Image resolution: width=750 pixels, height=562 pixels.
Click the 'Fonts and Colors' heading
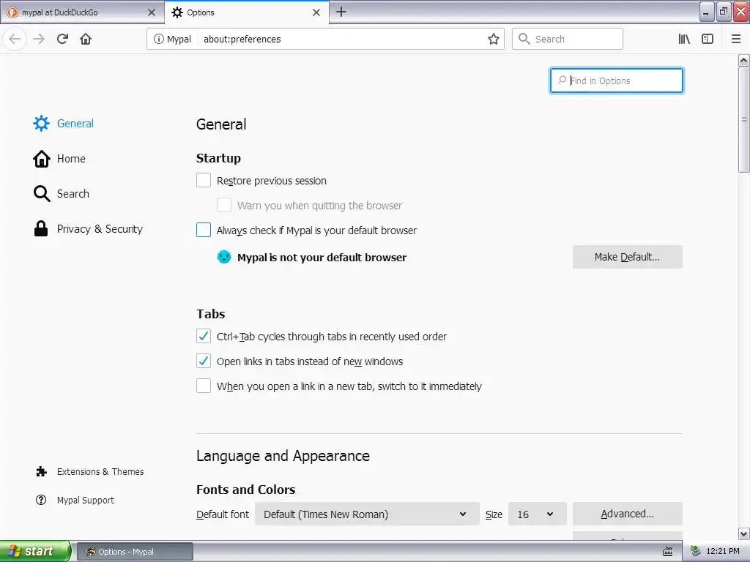245,490
